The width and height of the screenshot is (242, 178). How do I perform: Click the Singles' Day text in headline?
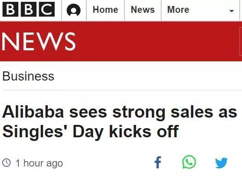(53, 132)
